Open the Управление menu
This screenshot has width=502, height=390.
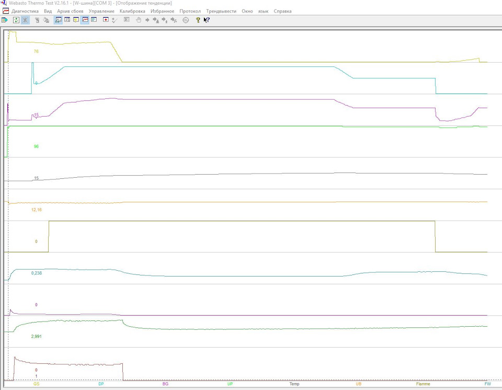click(101, 11)
